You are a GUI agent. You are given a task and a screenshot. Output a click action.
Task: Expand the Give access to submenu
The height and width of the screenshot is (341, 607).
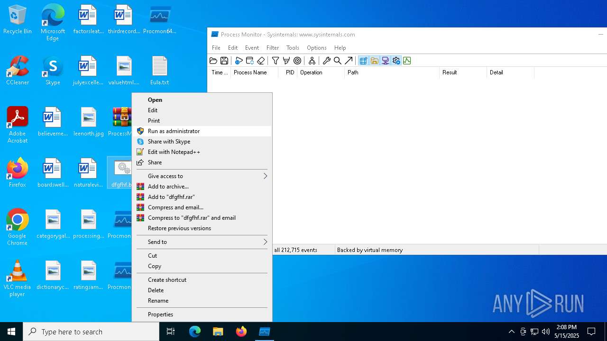[x=202, y=176]
